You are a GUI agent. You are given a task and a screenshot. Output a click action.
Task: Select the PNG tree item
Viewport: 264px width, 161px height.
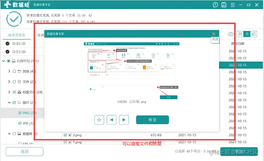click(30, 113)
